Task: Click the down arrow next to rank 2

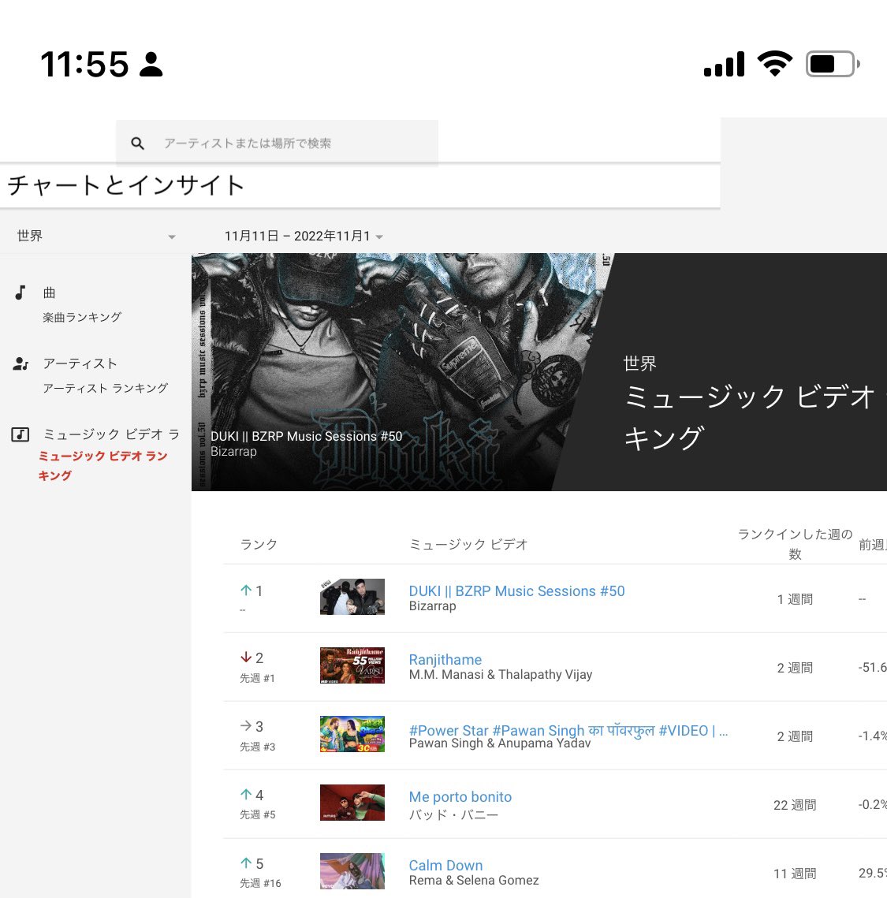Action: (246, 657)
